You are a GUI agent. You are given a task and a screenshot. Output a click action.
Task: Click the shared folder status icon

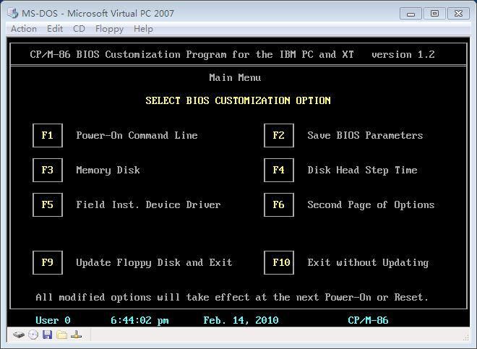[61, 335]
